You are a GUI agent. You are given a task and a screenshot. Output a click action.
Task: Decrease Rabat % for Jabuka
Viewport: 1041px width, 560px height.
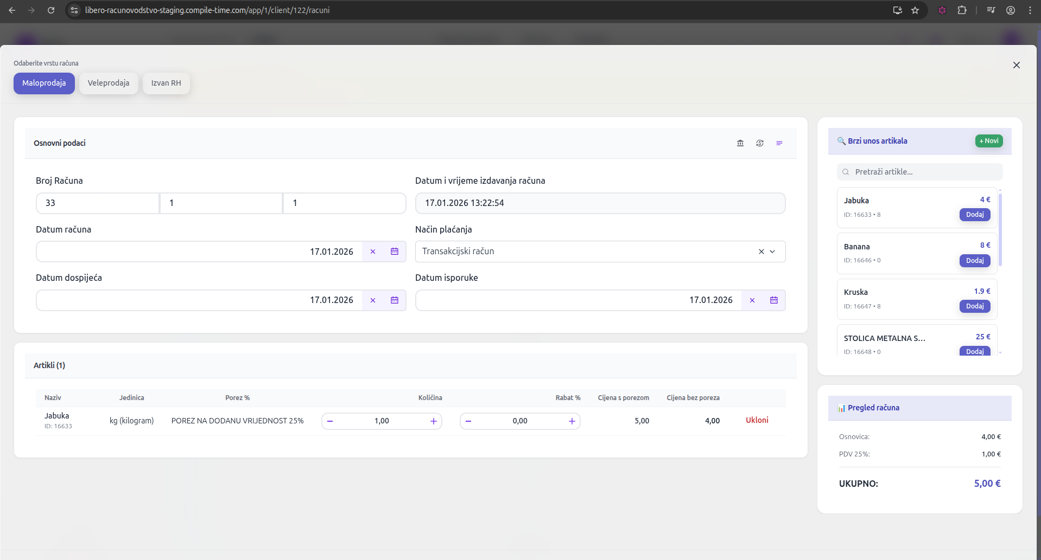468,421
